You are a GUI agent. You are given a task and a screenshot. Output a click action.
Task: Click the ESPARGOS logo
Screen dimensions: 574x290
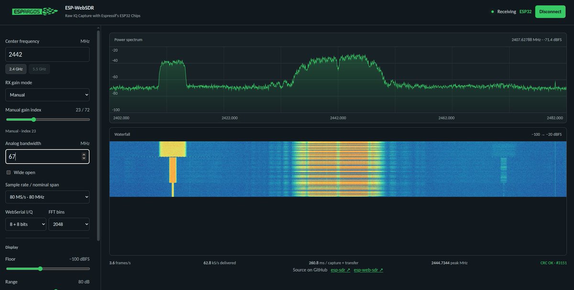tap(35, 12)
